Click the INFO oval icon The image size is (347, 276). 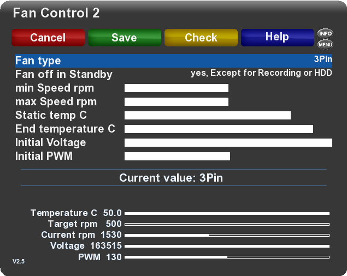point(325,34)
